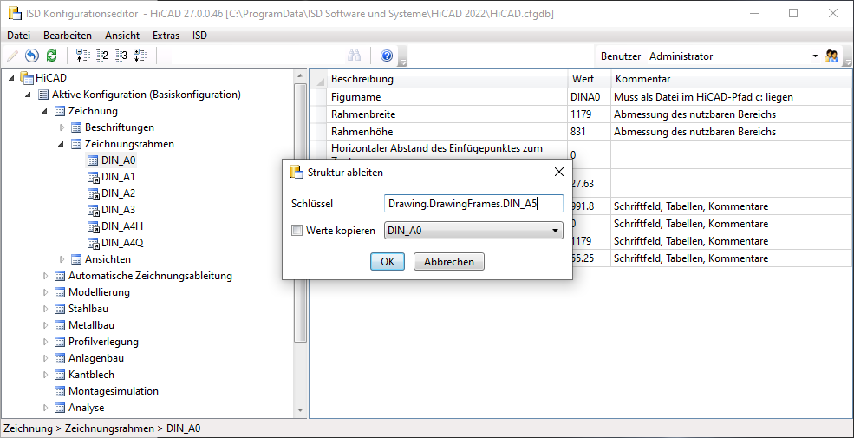Click the Figurname row cell
The image size is (854, 438).
(447, 97)
